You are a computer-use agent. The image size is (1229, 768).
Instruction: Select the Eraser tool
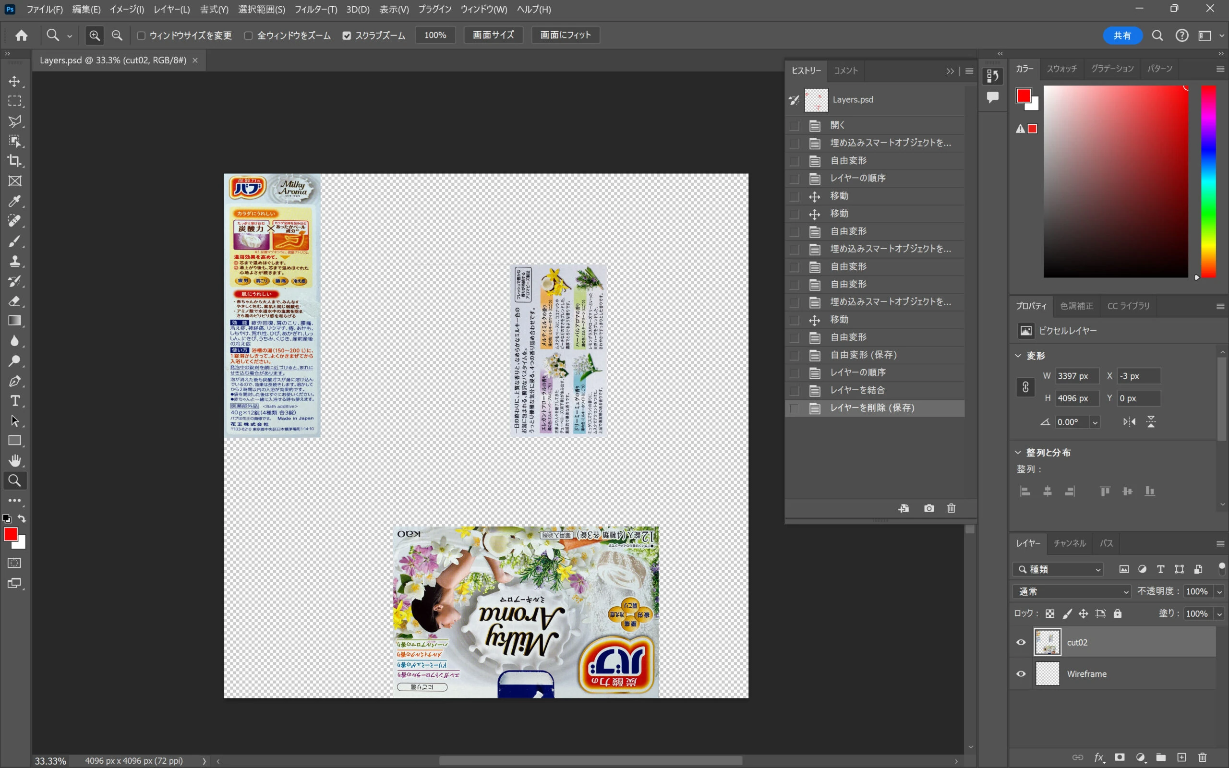click(x=15, y=301)
